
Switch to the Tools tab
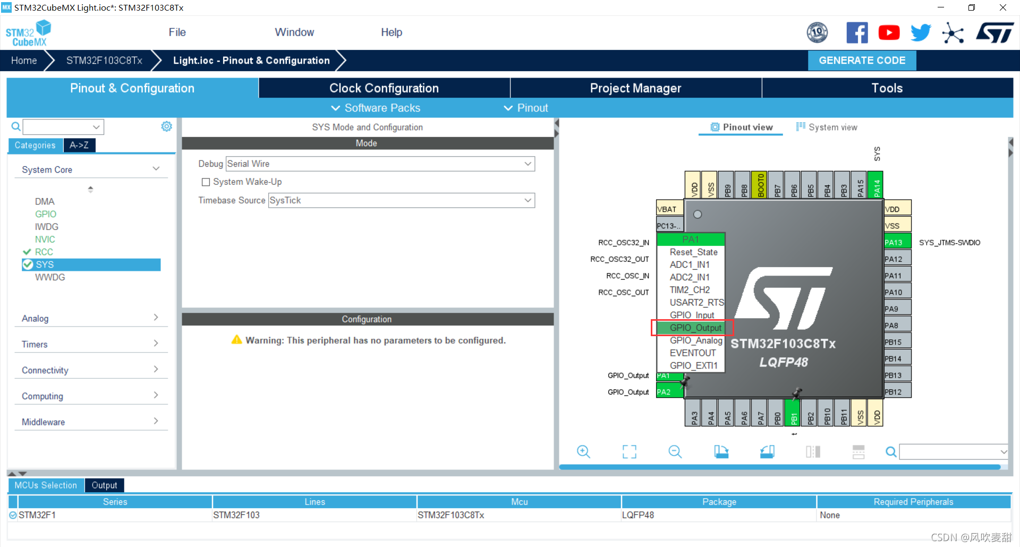[x=887, y=88]
